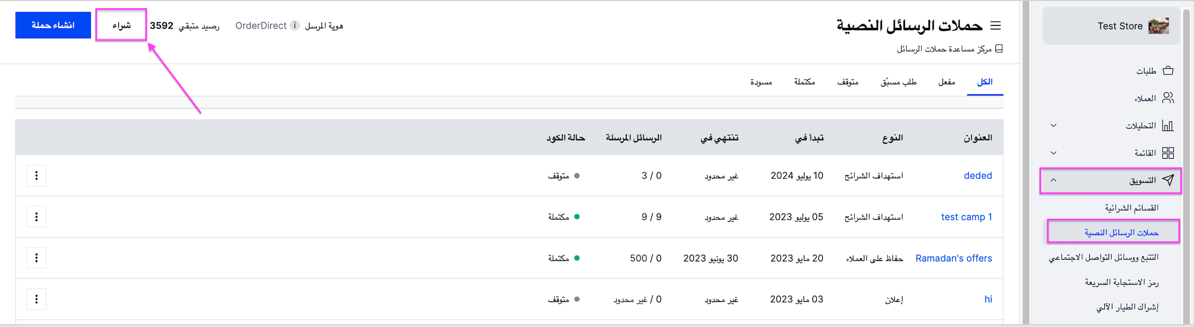
Task: Click the انشاء حملة button
Action: point(53,25)
